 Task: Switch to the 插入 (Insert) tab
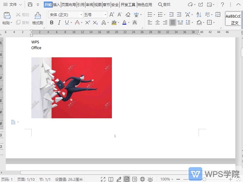click(56, 5)
